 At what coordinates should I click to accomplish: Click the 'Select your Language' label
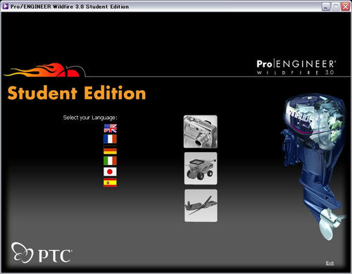[90, 118]
